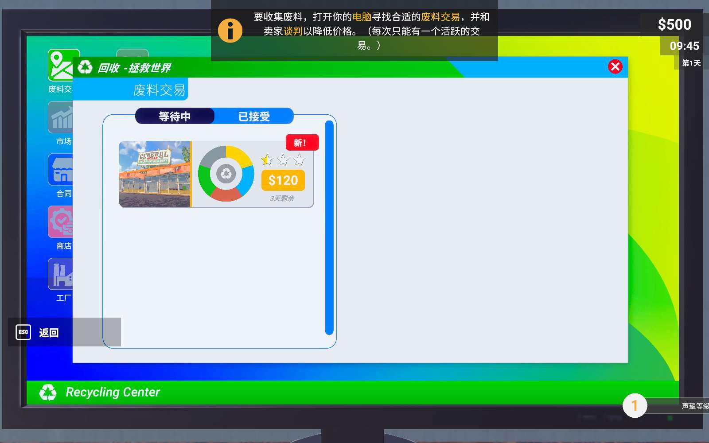Click the $500 money display
The width and height of the screenshot is (709, 443).
[674, 24]
